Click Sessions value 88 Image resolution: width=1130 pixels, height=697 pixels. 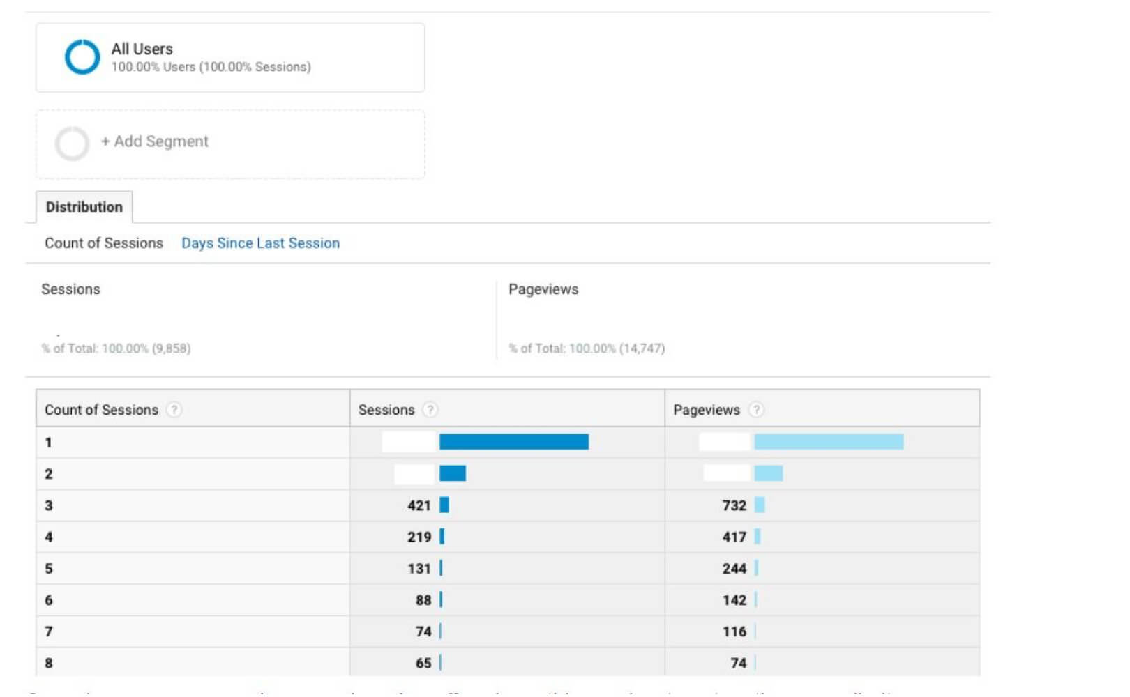[423, 600]
